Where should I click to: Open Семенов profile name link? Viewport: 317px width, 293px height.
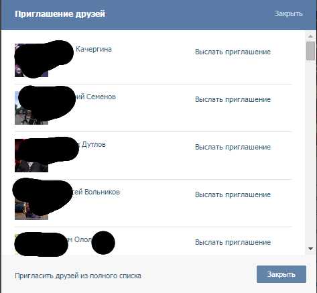[x=96, y=97]
